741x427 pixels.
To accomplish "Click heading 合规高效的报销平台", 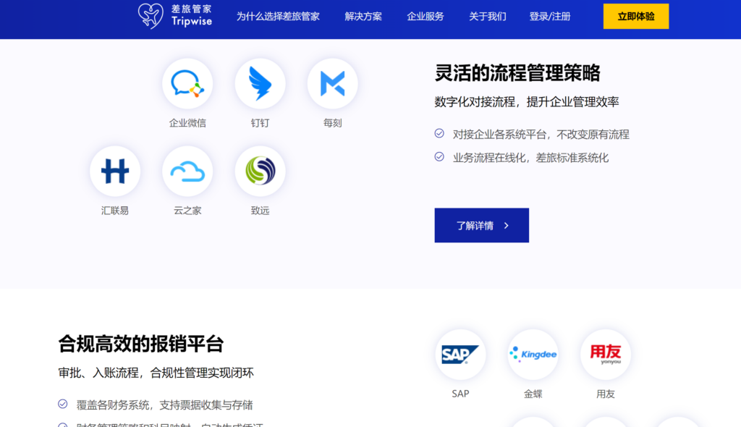I will (141, 344).
